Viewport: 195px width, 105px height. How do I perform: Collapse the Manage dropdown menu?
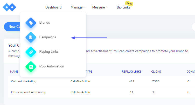pyautogui.click(x=78, y=7)
